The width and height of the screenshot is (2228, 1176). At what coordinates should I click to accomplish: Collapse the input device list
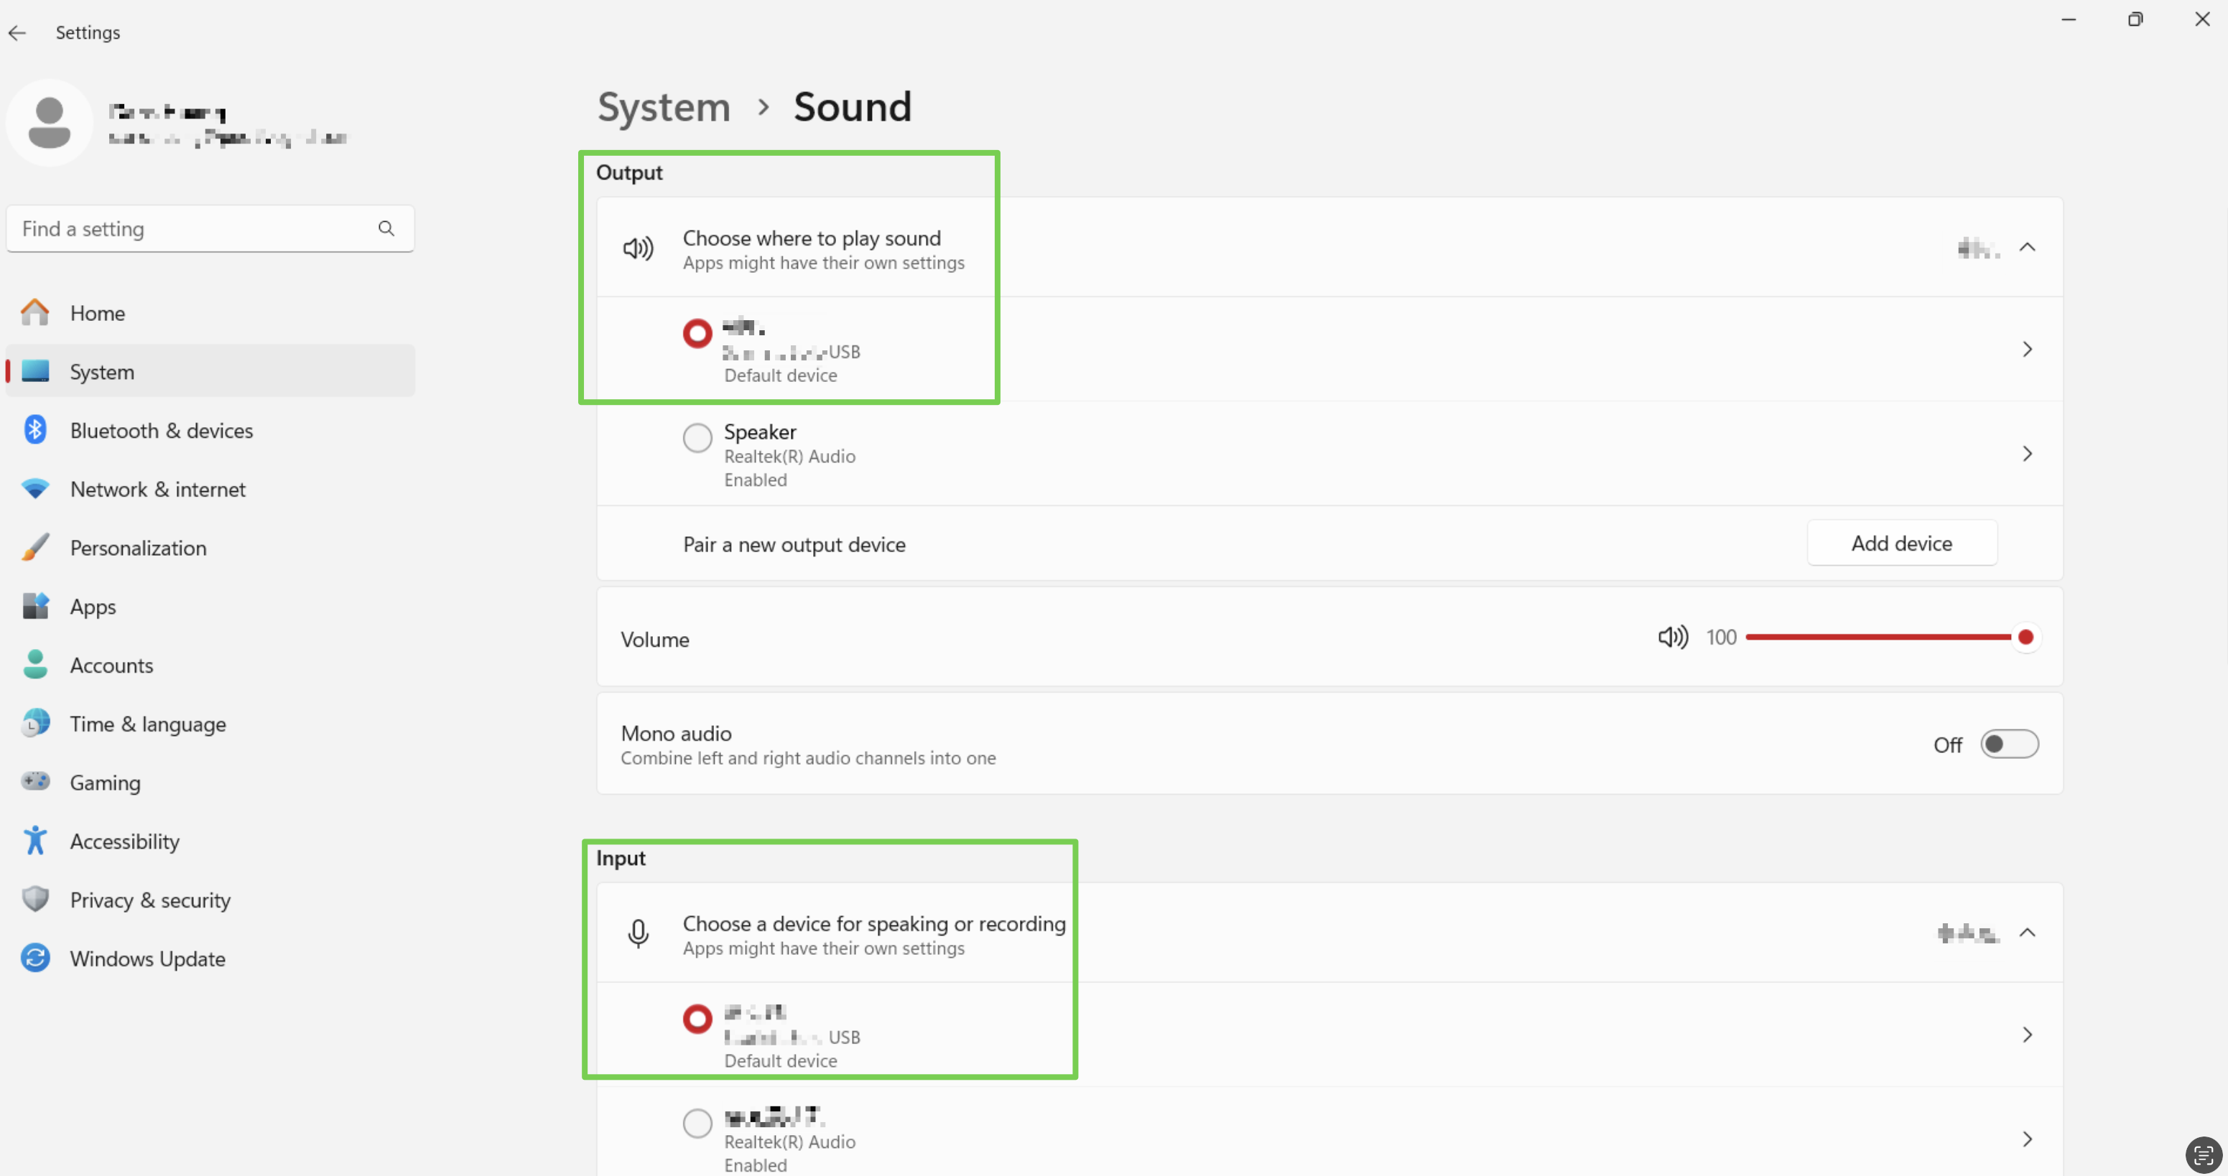click(2026, 932)
